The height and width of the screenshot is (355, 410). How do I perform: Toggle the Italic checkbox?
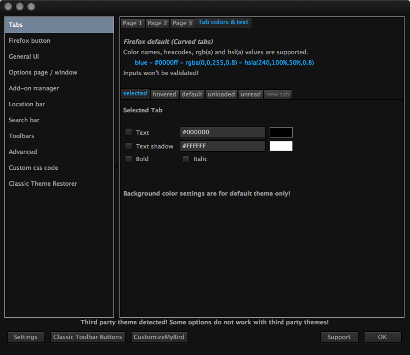click(186, 159)
